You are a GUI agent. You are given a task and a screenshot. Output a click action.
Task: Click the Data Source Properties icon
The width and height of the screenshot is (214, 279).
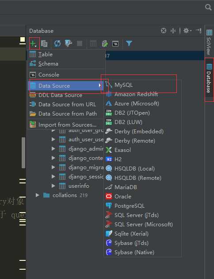coord(69,43)
